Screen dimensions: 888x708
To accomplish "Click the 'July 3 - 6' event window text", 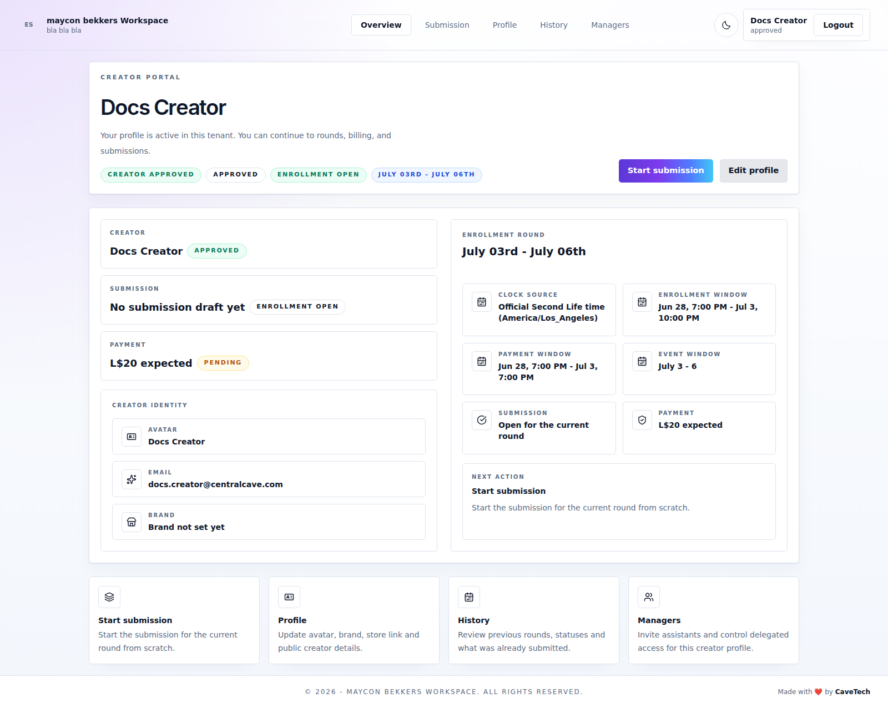I will pos(677,366).
